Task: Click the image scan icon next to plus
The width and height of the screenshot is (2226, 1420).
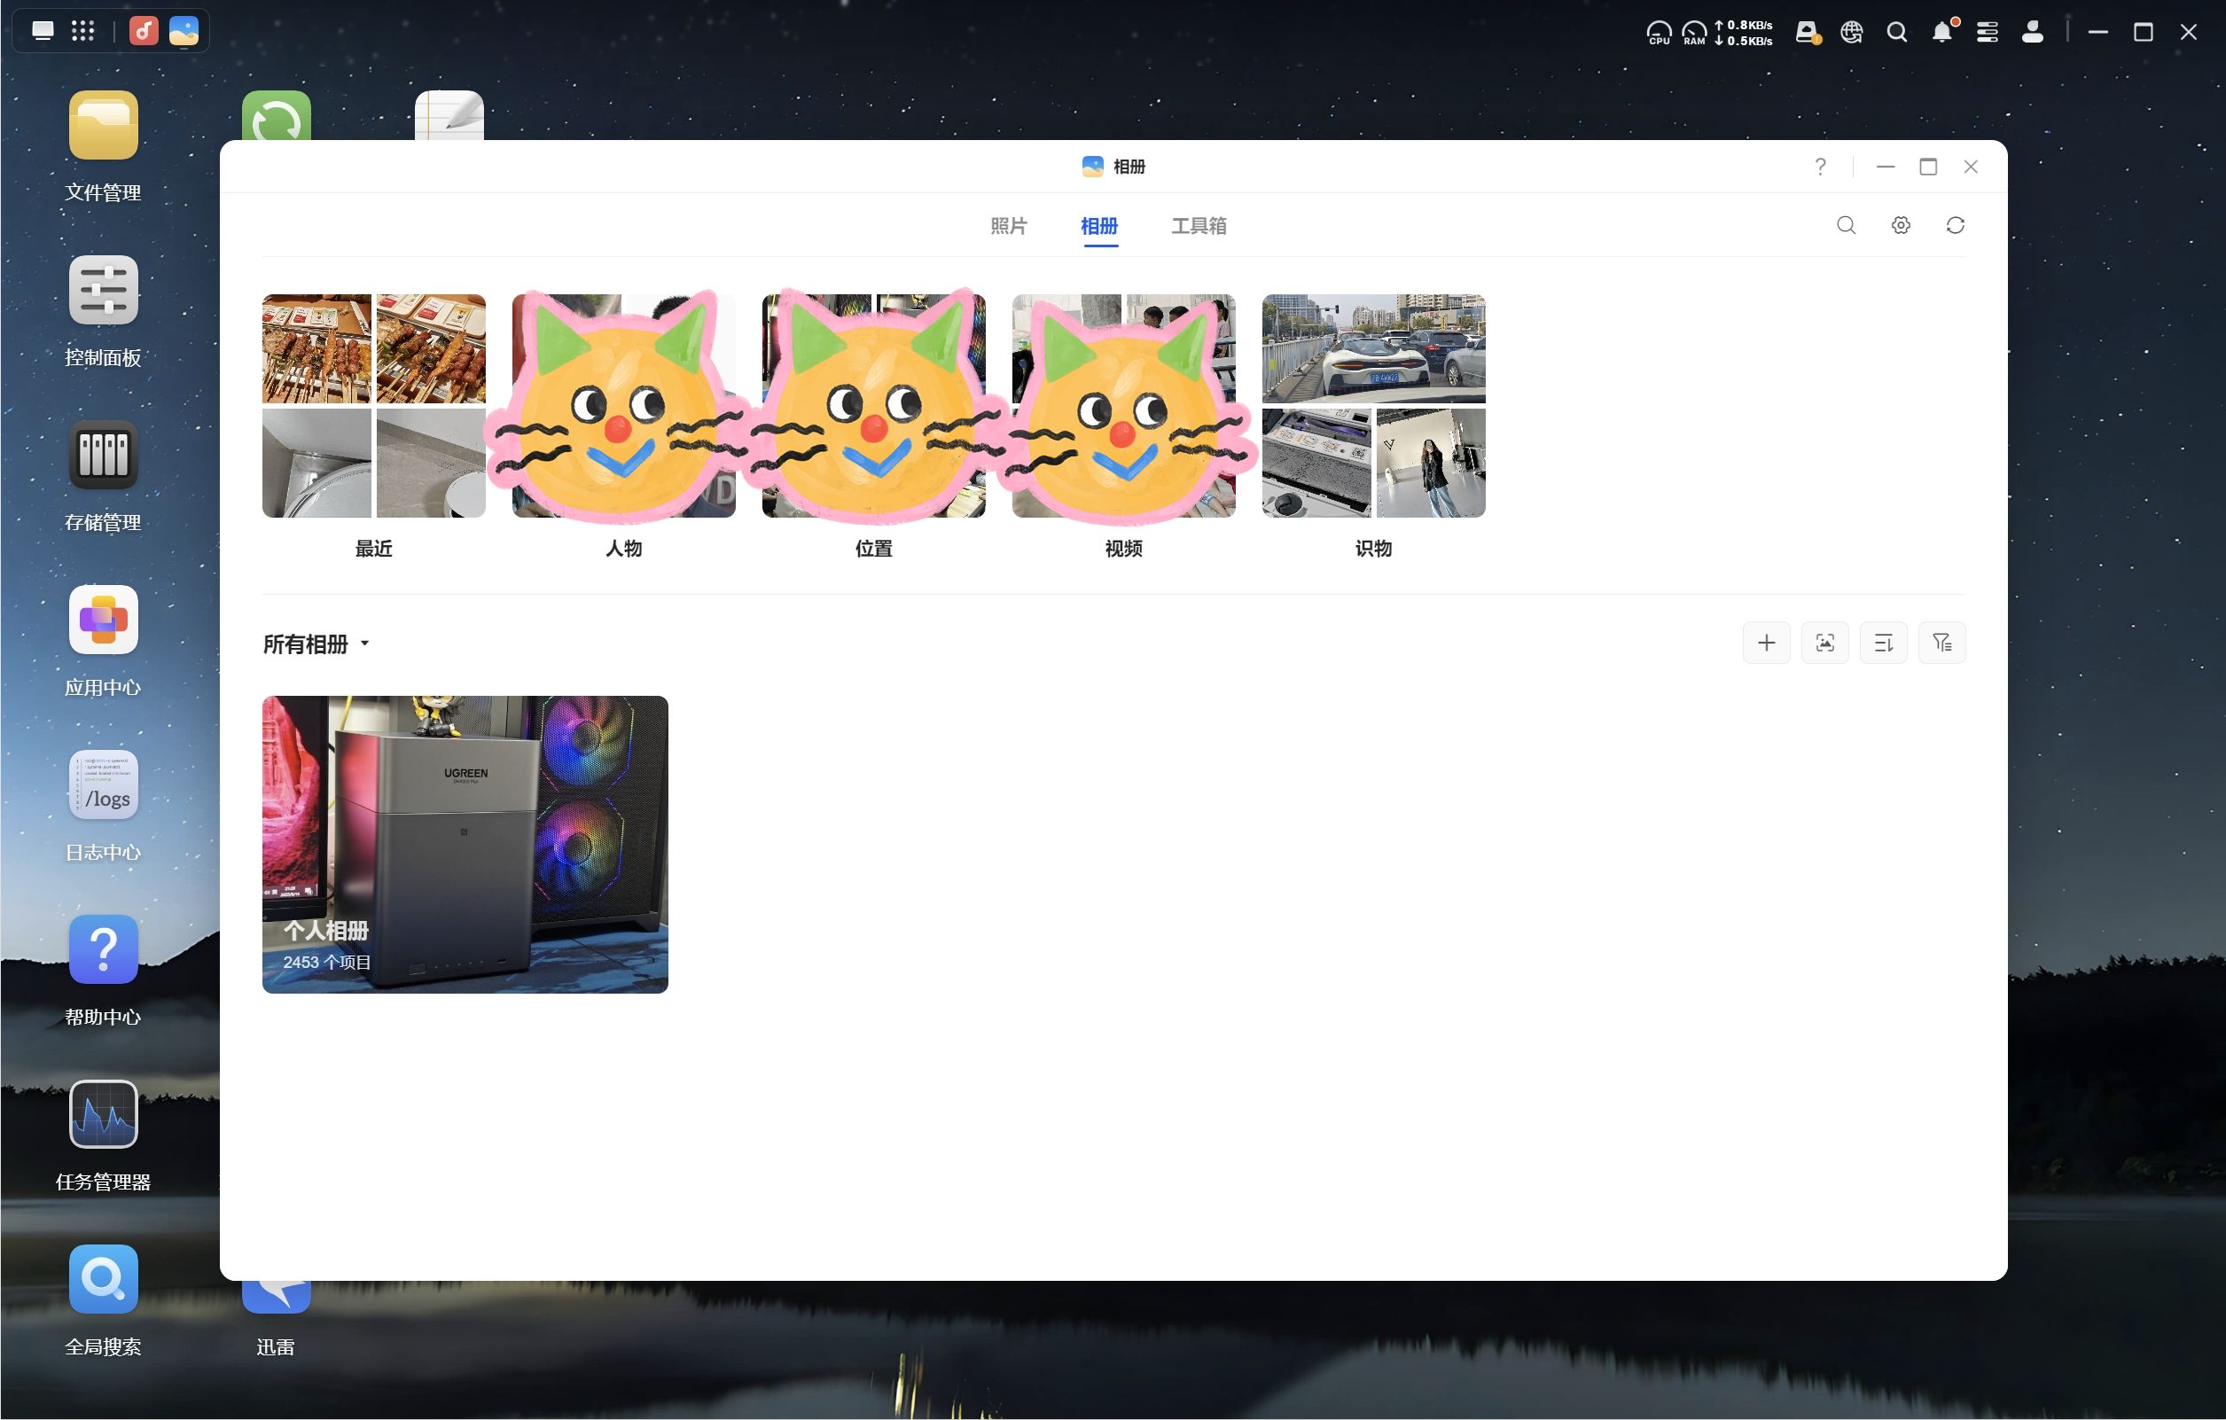Action: 1824,643
